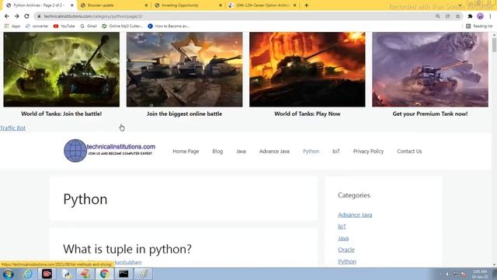Open the command prompt taskbar icon

click(x=123, y=274)
